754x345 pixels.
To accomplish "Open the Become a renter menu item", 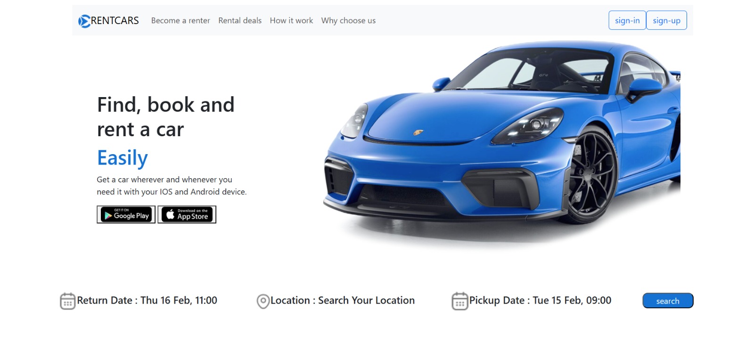I will [180, 21].
